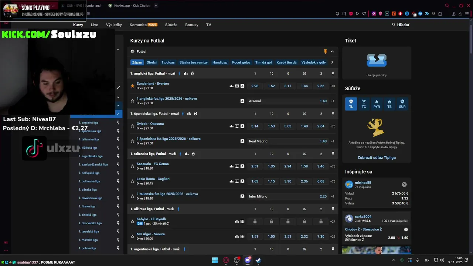
Task: Open the Bonusy menu item
Action: coord(192,25)
